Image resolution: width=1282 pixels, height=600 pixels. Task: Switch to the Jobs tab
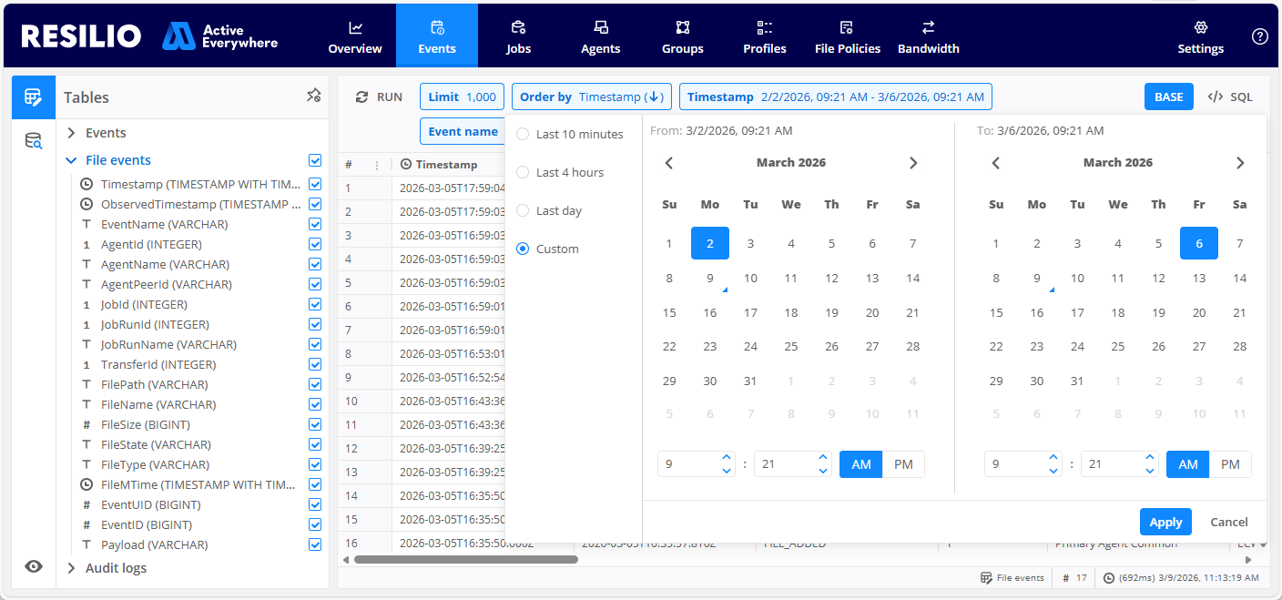point(518,36)
